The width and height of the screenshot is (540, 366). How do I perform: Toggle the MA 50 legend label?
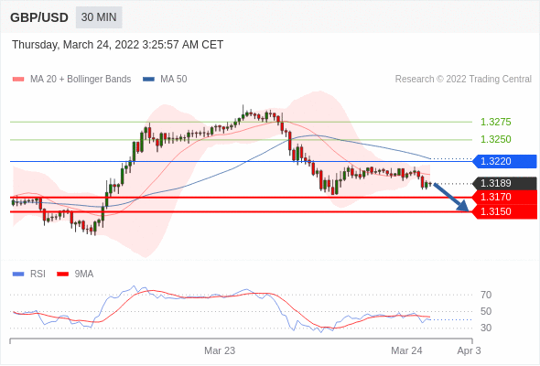[174, 80]
